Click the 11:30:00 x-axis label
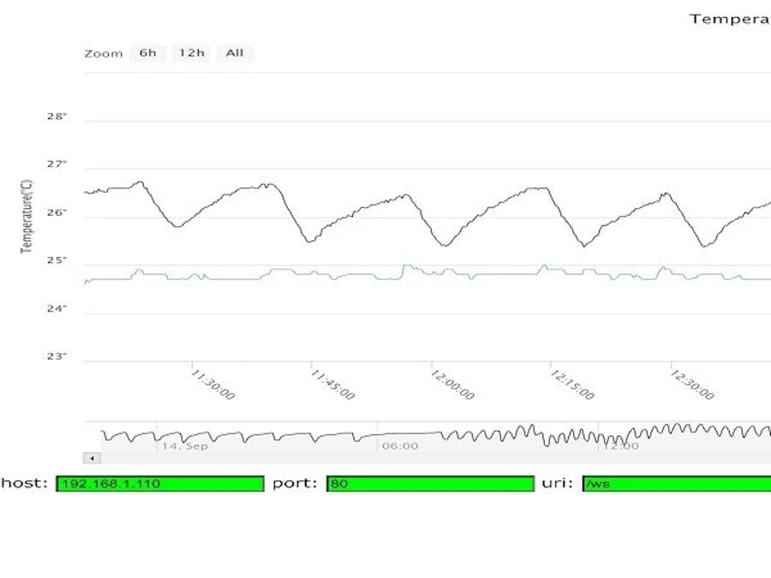771x578 pixels. 213,384
